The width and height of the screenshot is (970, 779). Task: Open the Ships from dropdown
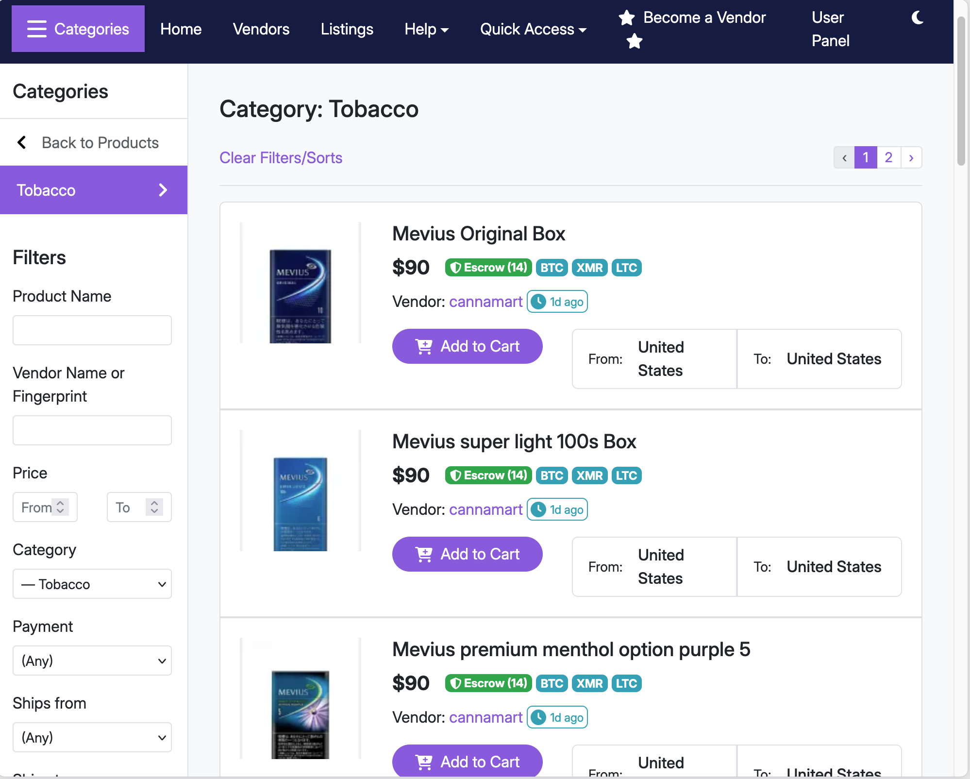(92, 737)
